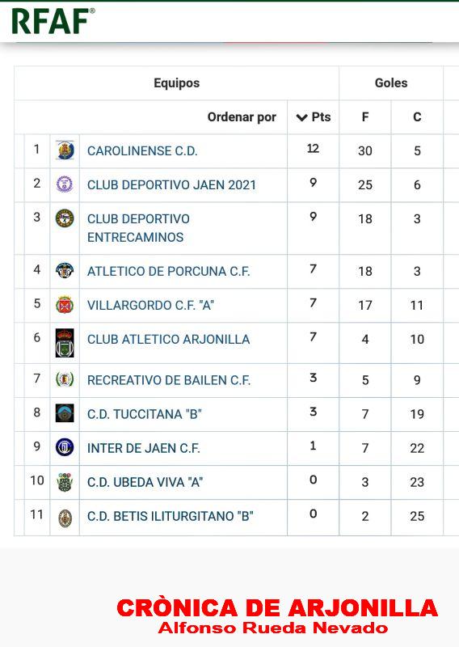Viewport: 459px width, 647px height.
Task: Click the Club Deportivo Entrecaminos crest
Action: (x=65, y=218)
